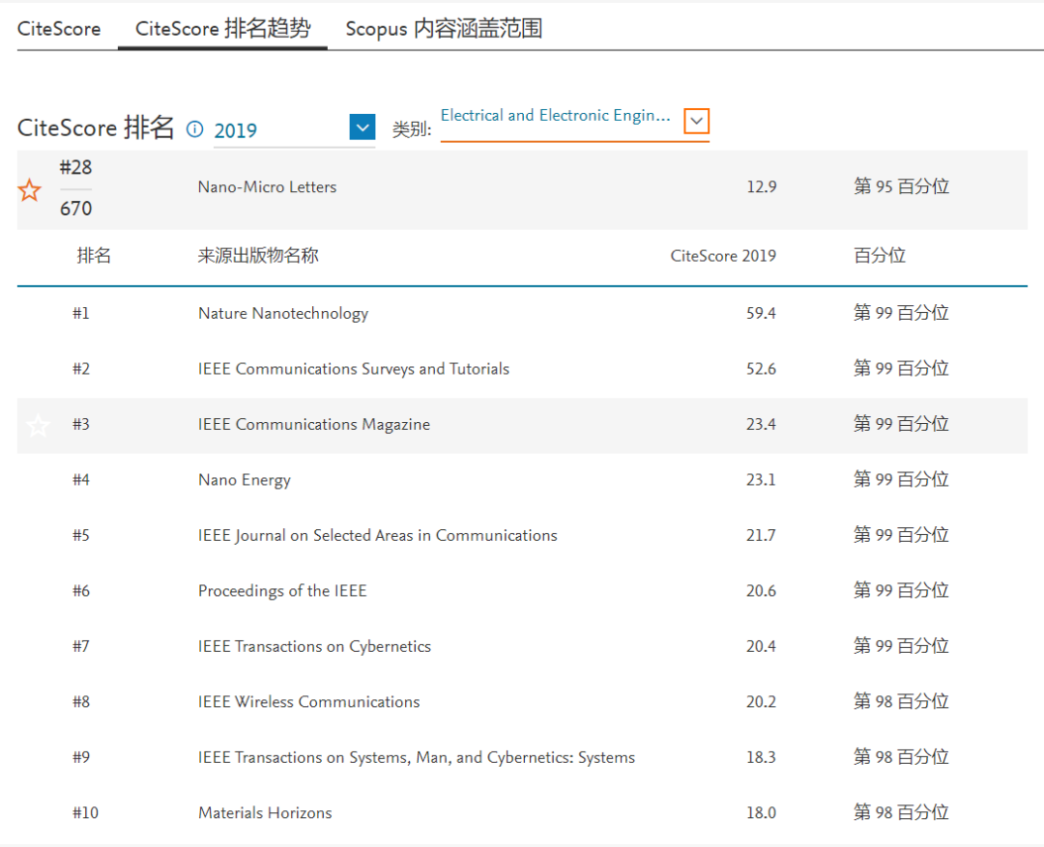This screenshot has height=847, width=1044.
Task: Open IEEE Communications Magazine link
Action: point(313,425)
